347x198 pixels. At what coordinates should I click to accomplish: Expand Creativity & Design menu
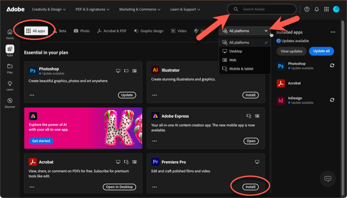coord(49,9)
